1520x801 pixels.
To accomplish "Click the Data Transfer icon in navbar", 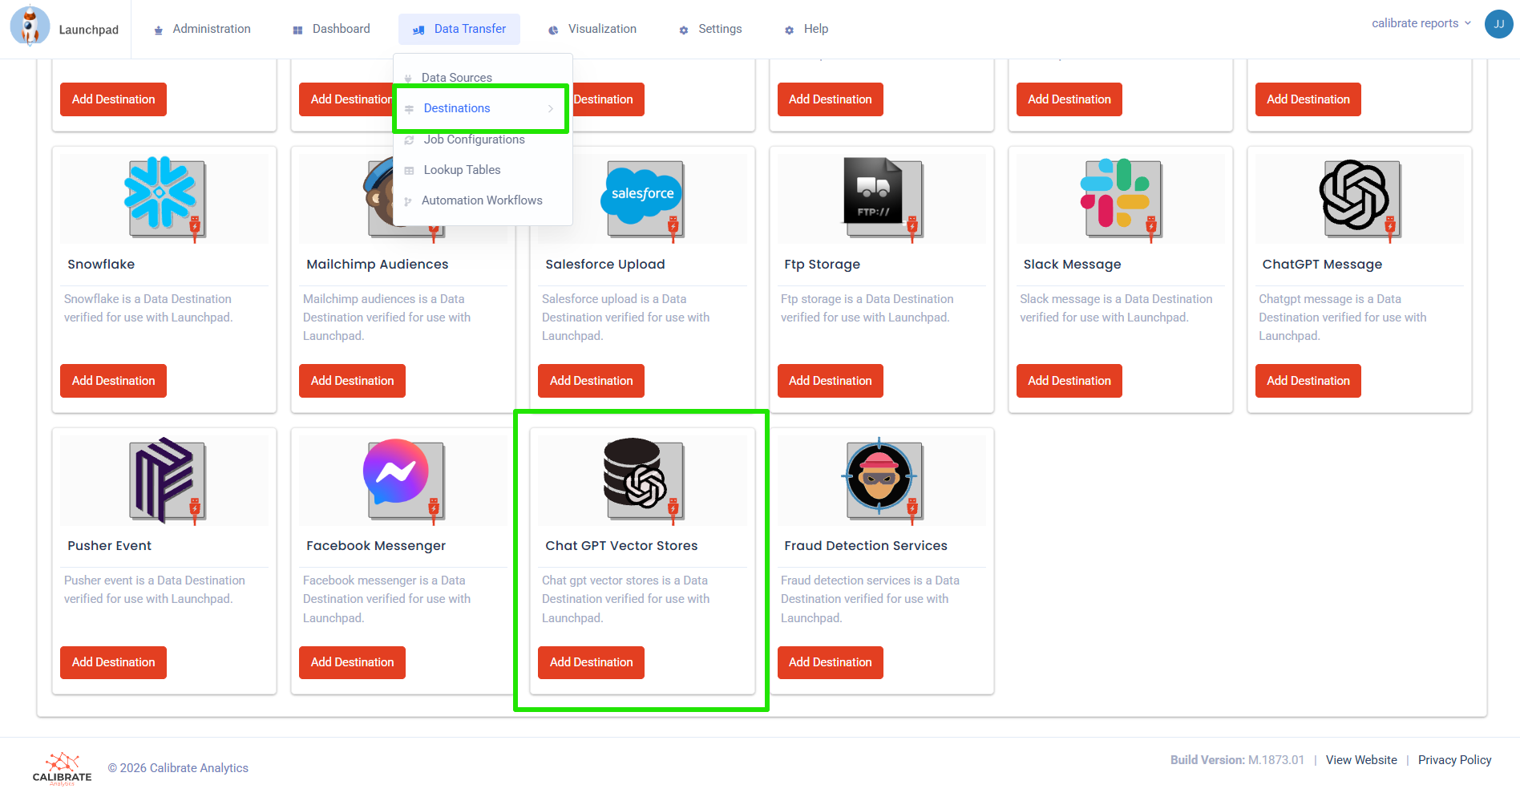I will pos(418,30).
